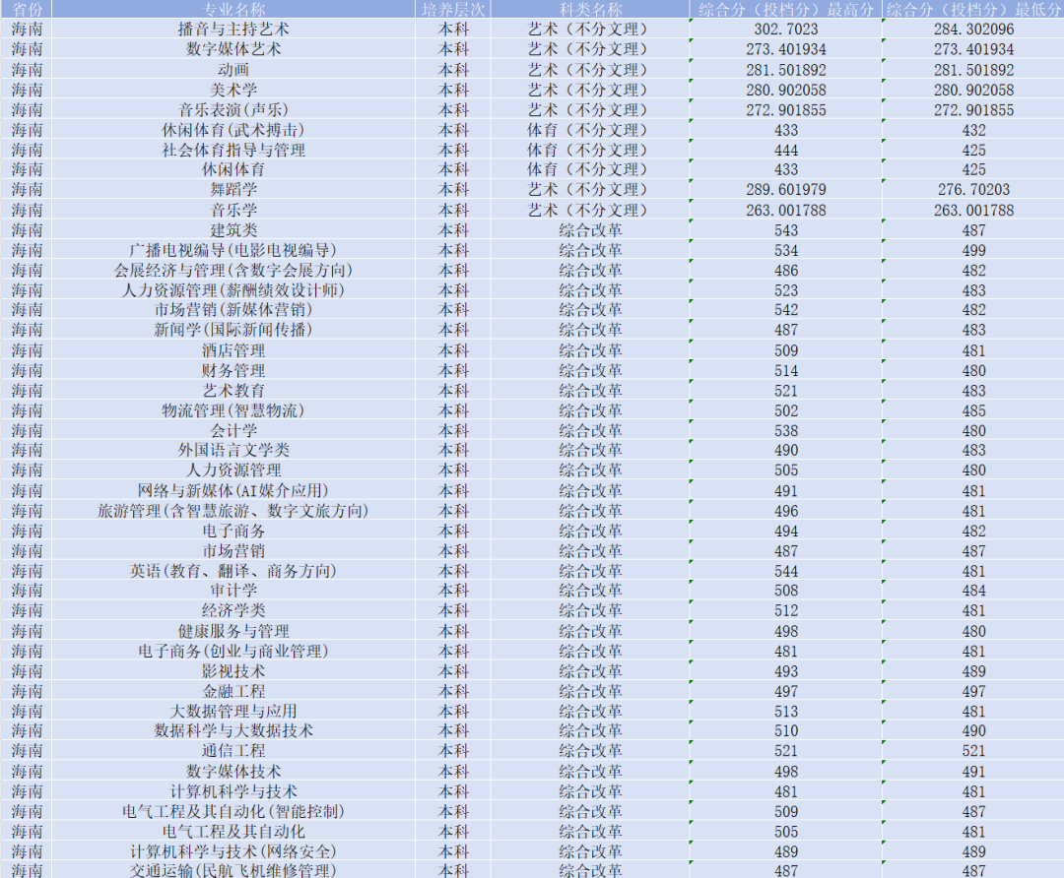Click the 人力资源管理(薪酬绩效设计师) cell
The height and width of the screenshot is (878, 1064).
pyautogui.click(x=233, y=290)
